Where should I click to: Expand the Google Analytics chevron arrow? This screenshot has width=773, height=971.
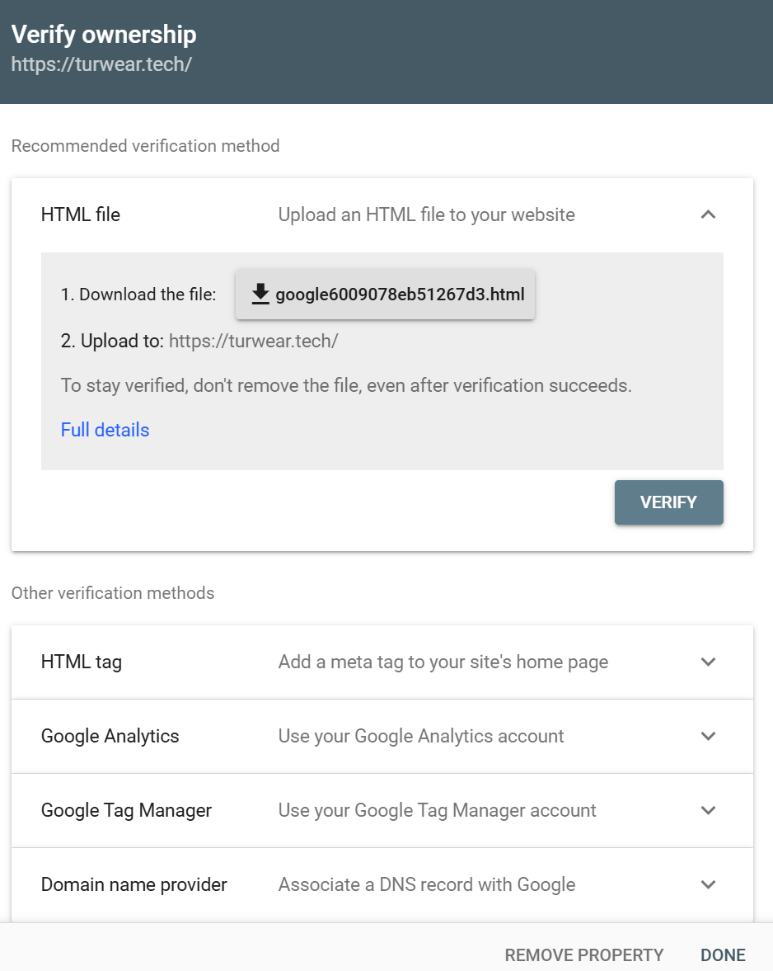coord(708,736)
